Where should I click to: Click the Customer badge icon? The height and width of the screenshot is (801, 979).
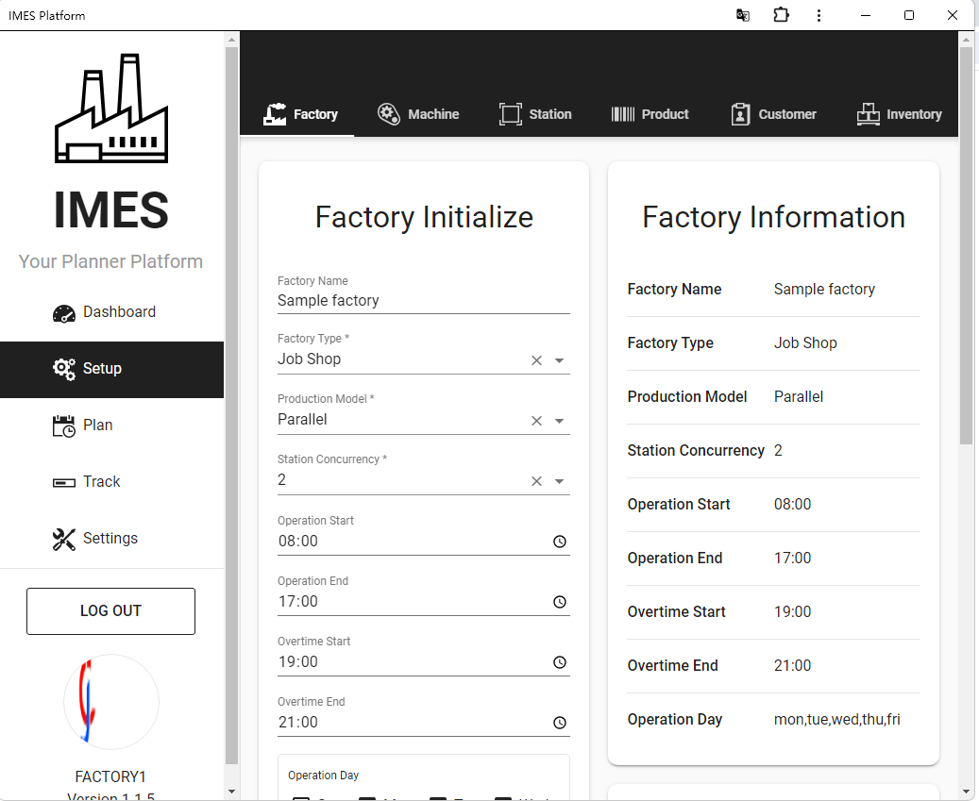pyautogui.click(x=740, y=114)
